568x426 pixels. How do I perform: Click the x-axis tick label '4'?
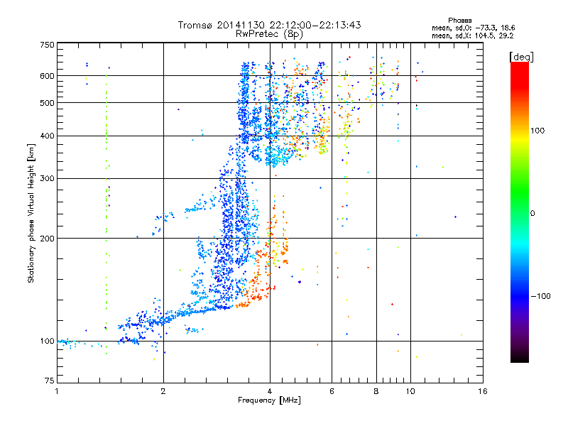click(x=270, y=391)
